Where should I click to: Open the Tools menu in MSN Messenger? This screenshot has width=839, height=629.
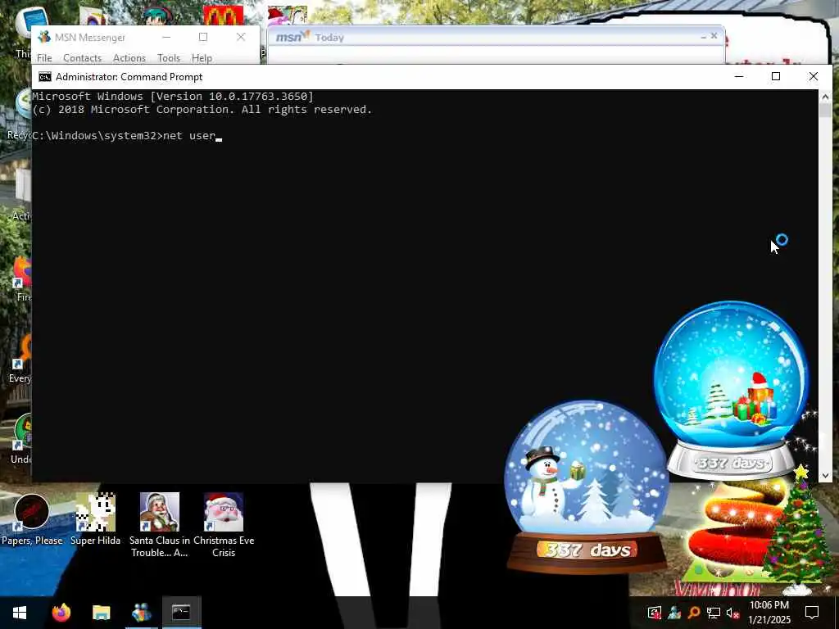[169, 58]
